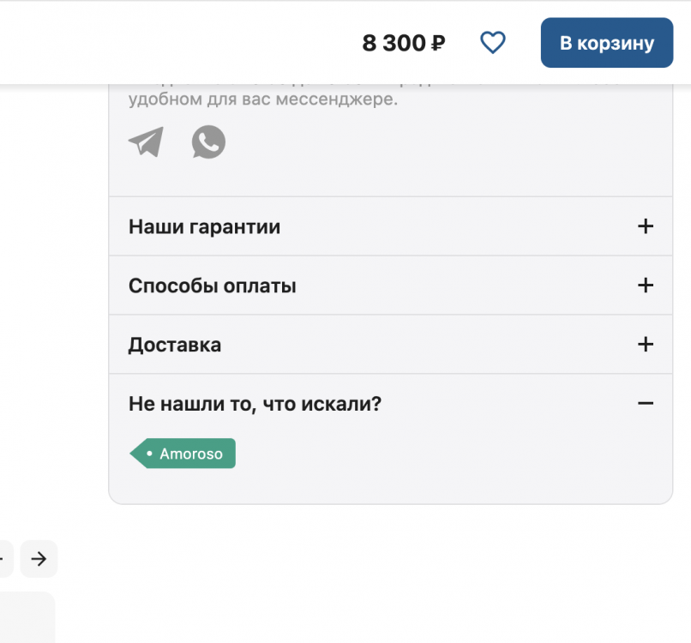The height and width of the screenshot is (643, 691).
Task: Click the right arrow navigation icon
Action: coord(39,559)
